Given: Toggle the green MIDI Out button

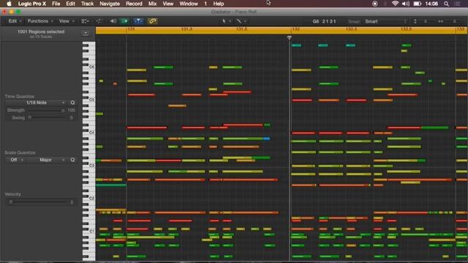Looking at the screenshot, I should [x=124, y=21].
